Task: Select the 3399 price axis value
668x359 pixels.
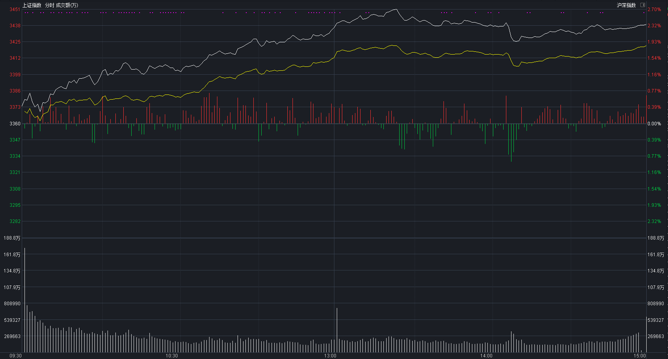Action: coord(15,75)
